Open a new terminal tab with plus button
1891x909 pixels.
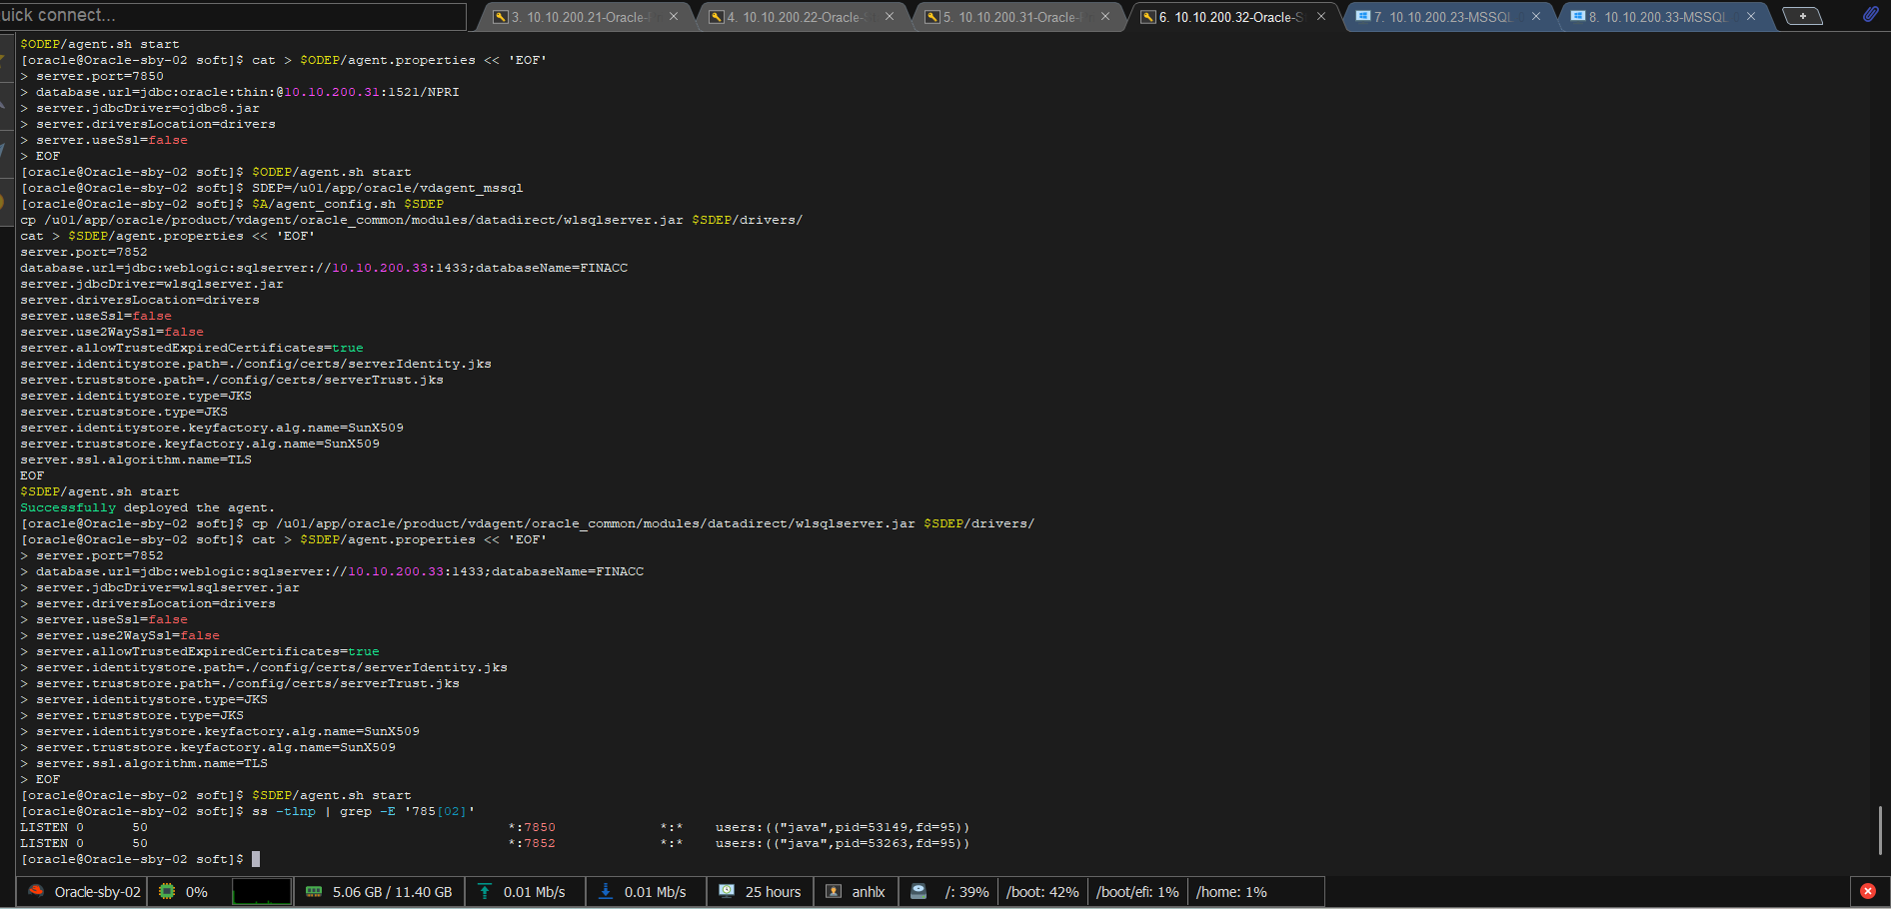click(x=1803, y=16)
